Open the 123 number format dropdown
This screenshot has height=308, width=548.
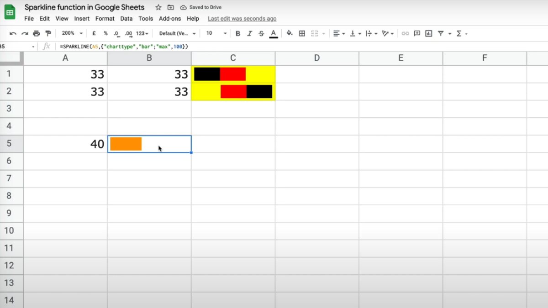pos(143,33)
